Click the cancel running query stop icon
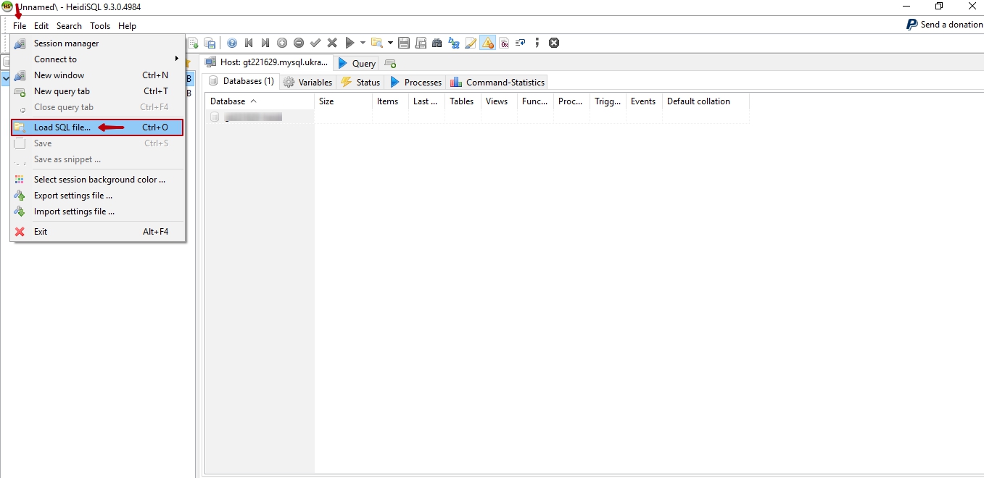 tap(554, 43)
